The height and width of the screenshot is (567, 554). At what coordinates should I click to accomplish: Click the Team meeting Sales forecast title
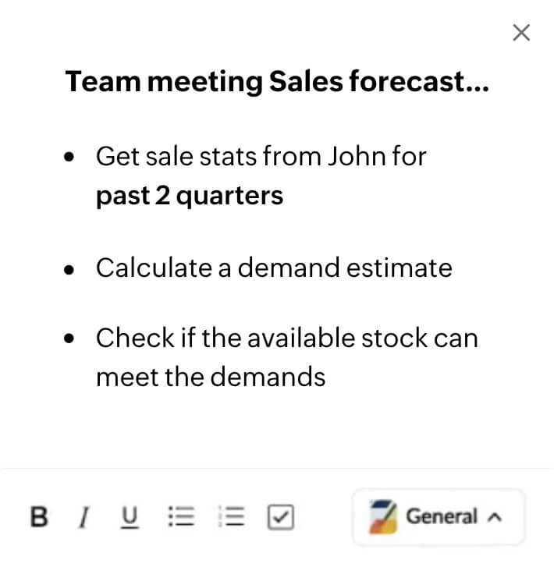pyautogui.click(x=276, y=82)
